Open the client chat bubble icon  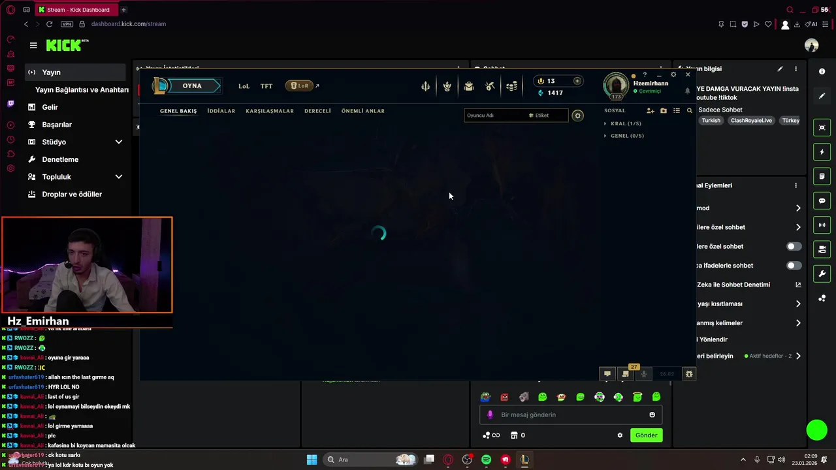point(607,374)
